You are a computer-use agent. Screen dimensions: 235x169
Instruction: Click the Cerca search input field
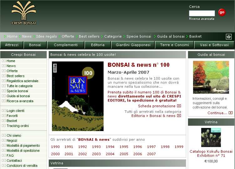point(202,13)
